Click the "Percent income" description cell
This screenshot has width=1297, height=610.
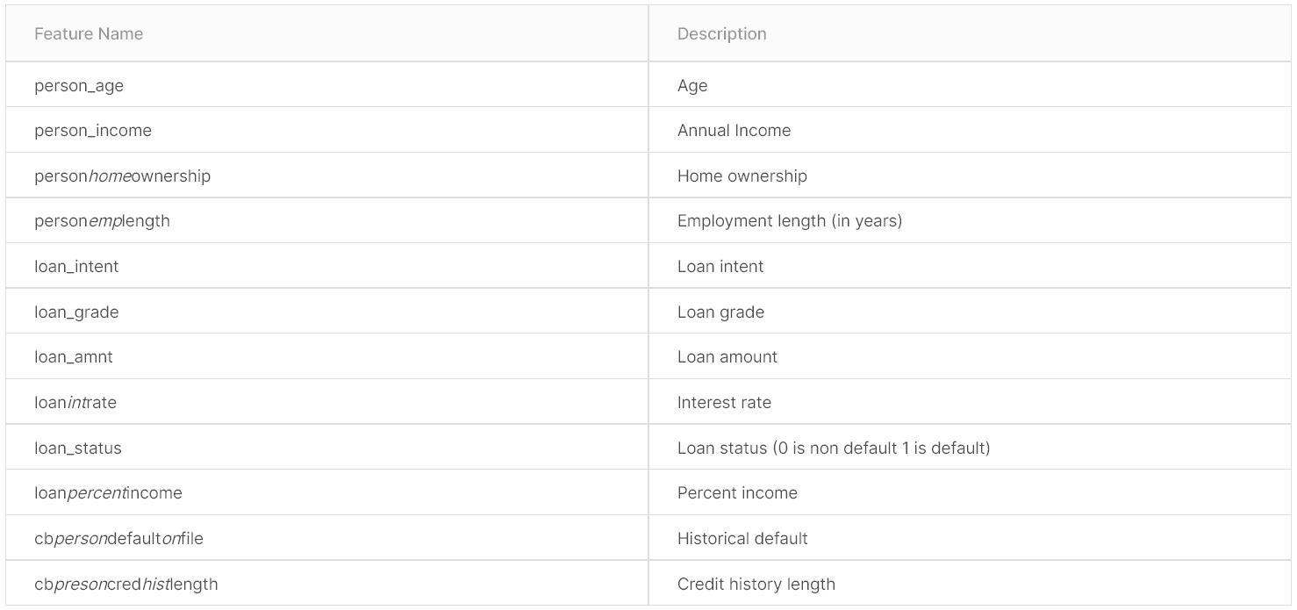[x=737, y=493]
